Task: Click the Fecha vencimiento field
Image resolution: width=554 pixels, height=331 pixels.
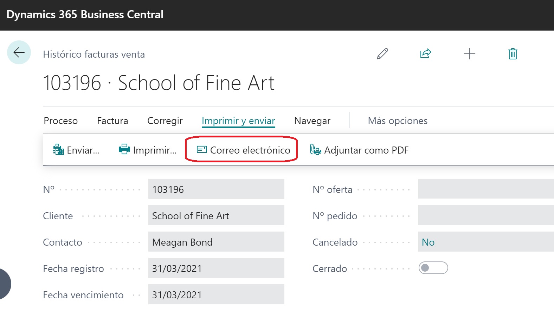Action: pos(216,294)
